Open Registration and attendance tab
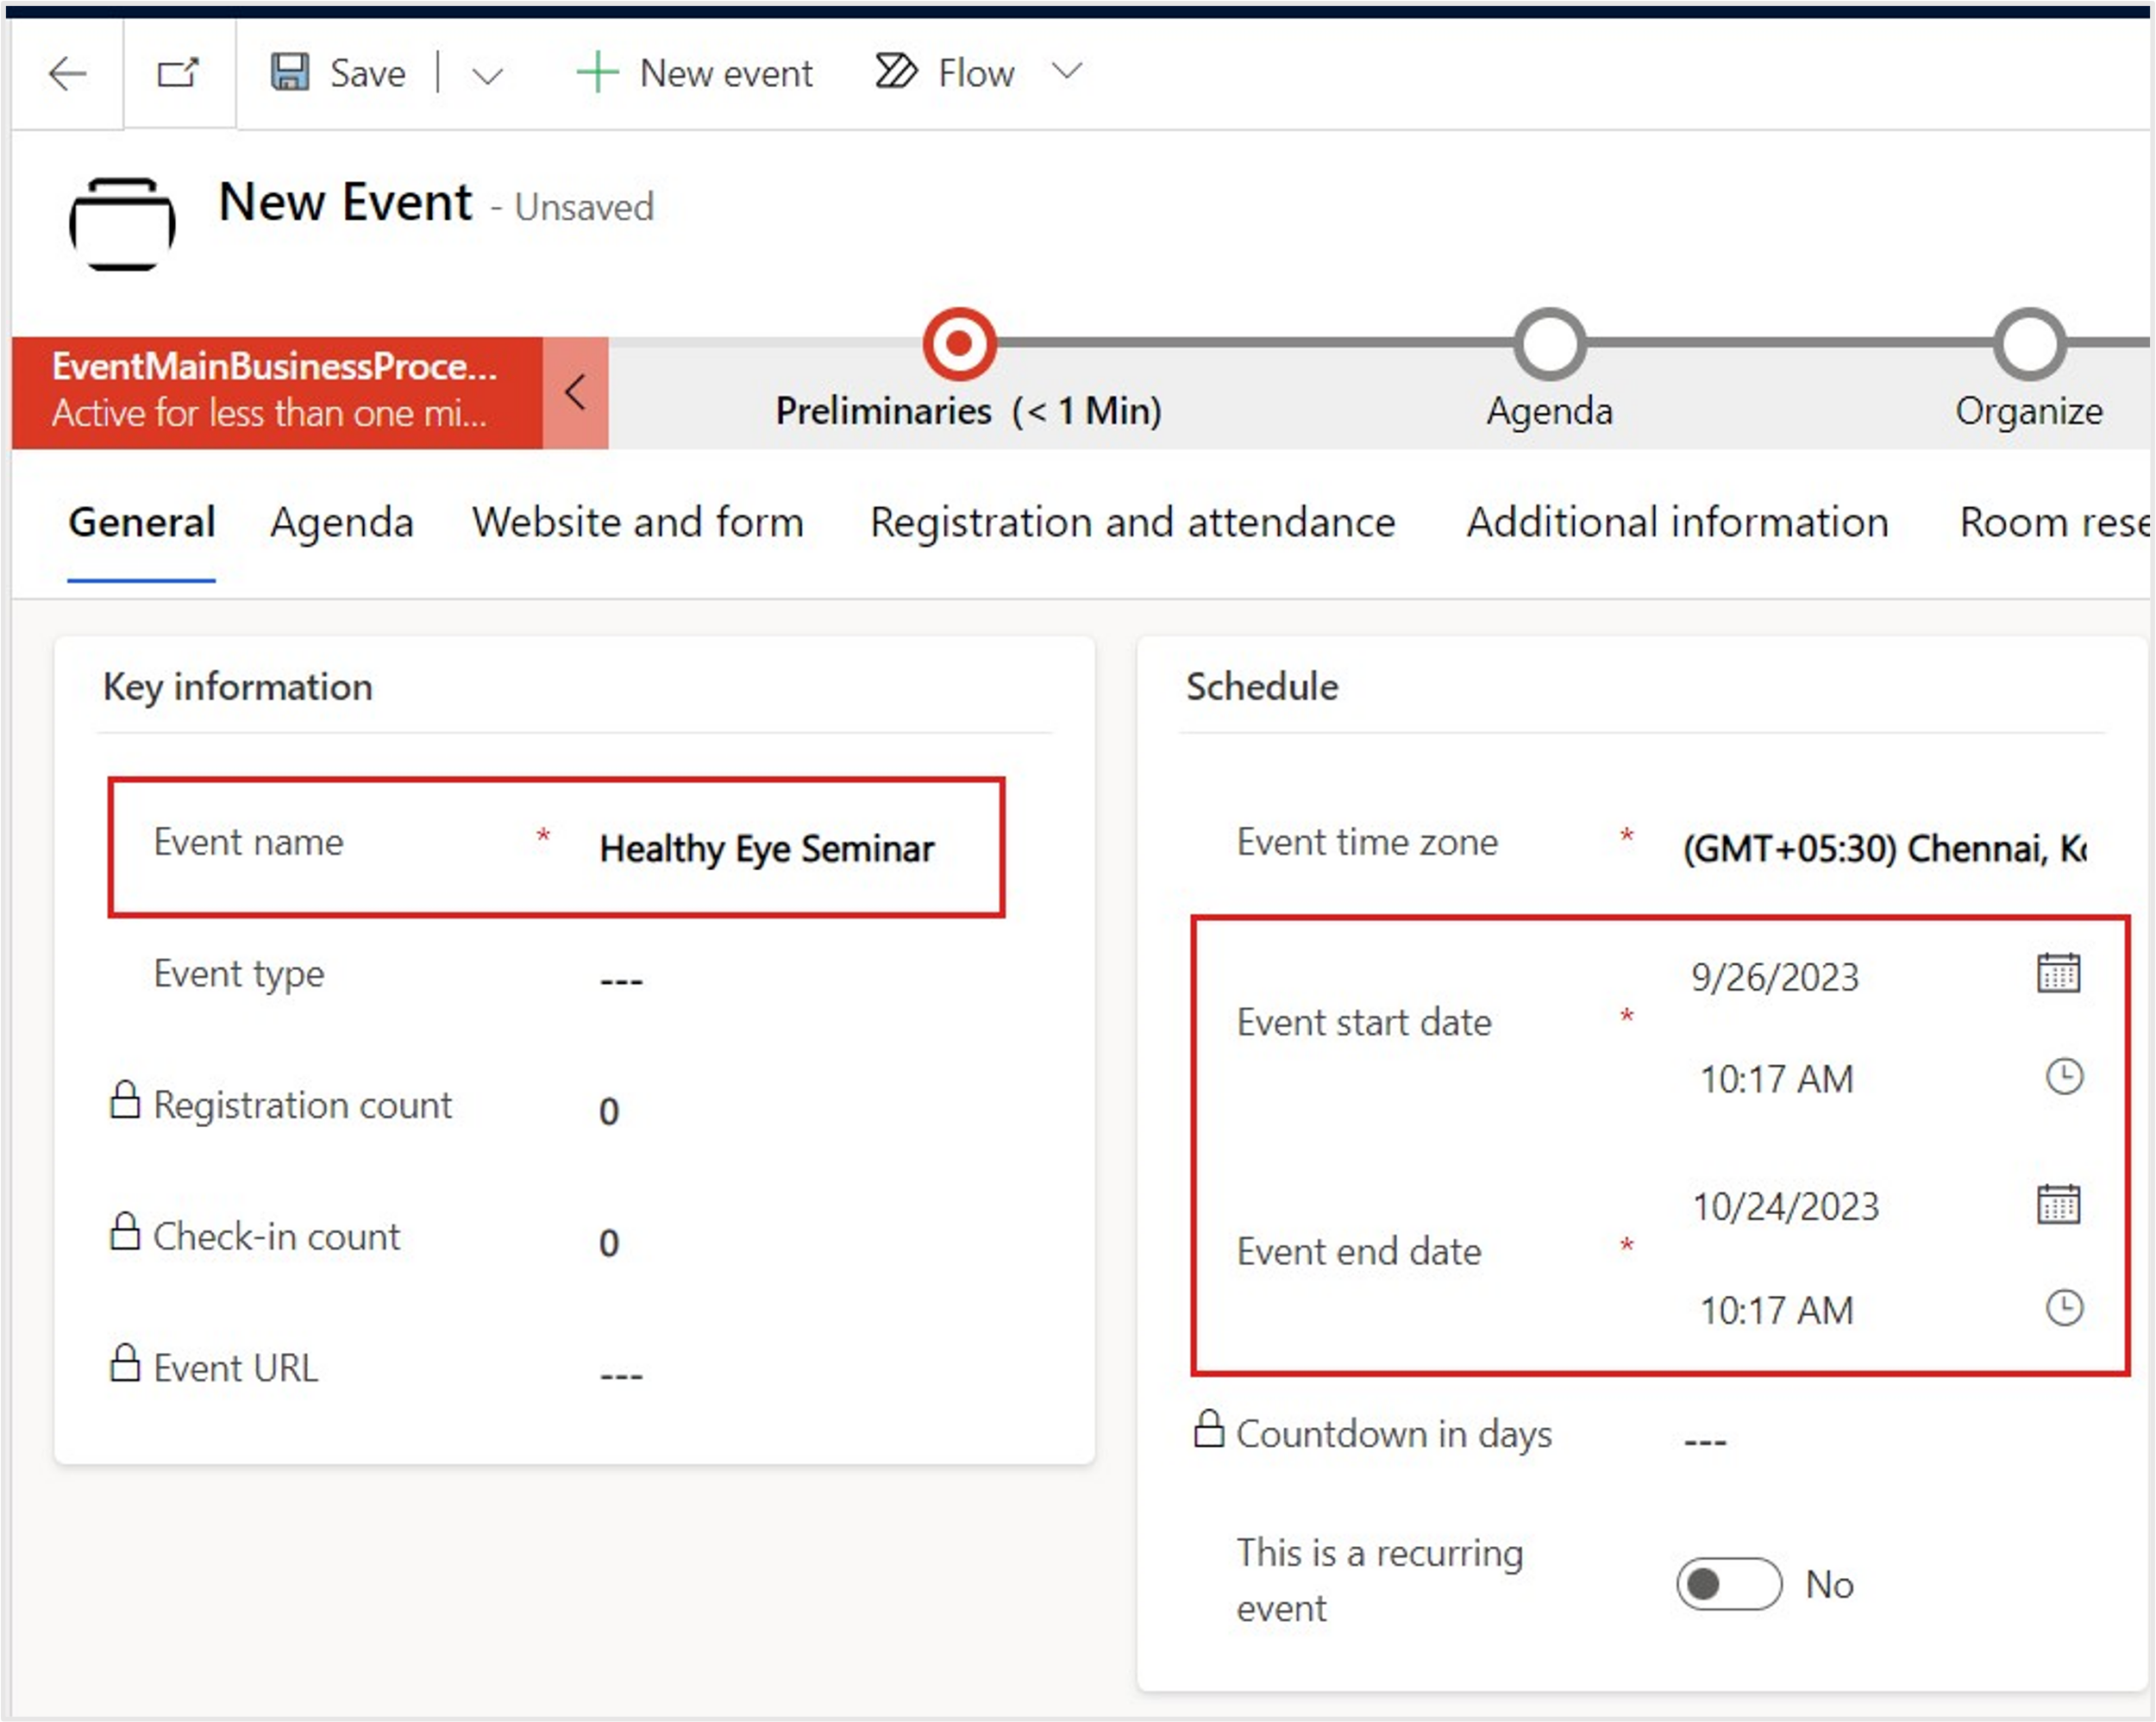The image size is (2156, 1722). [1132, 523]
